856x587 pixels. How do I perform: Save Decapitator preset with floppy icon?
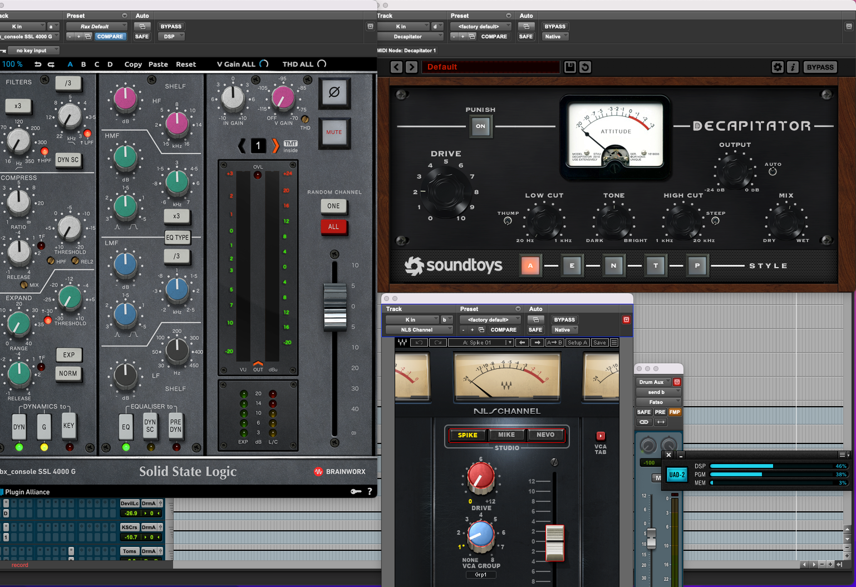tap(570, 67)
